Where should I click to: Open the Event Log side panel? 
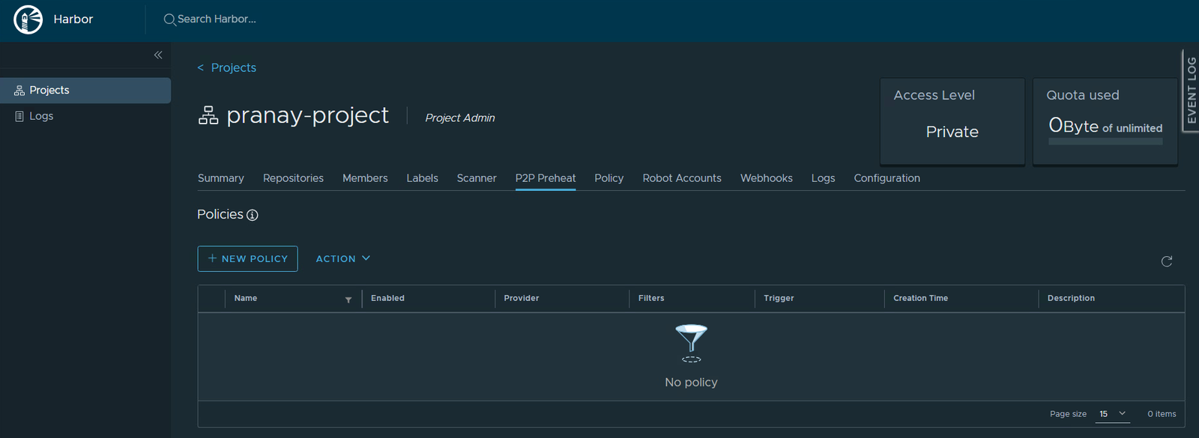point(1191,91)
